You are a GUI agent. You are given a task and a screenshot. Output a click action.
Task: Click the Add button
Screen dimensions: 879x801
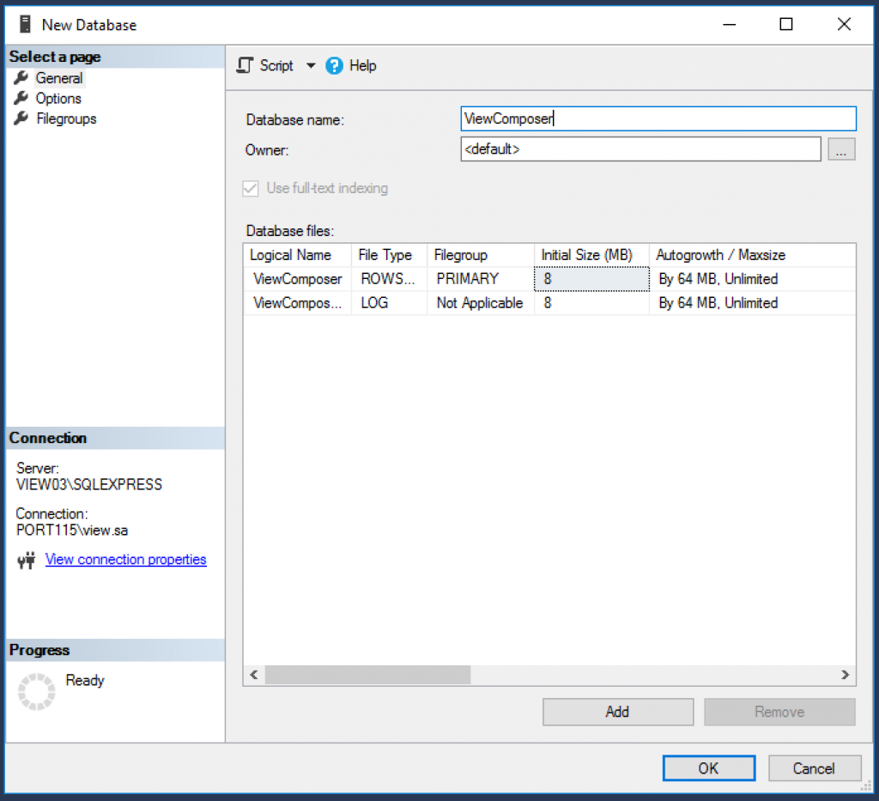617,712
